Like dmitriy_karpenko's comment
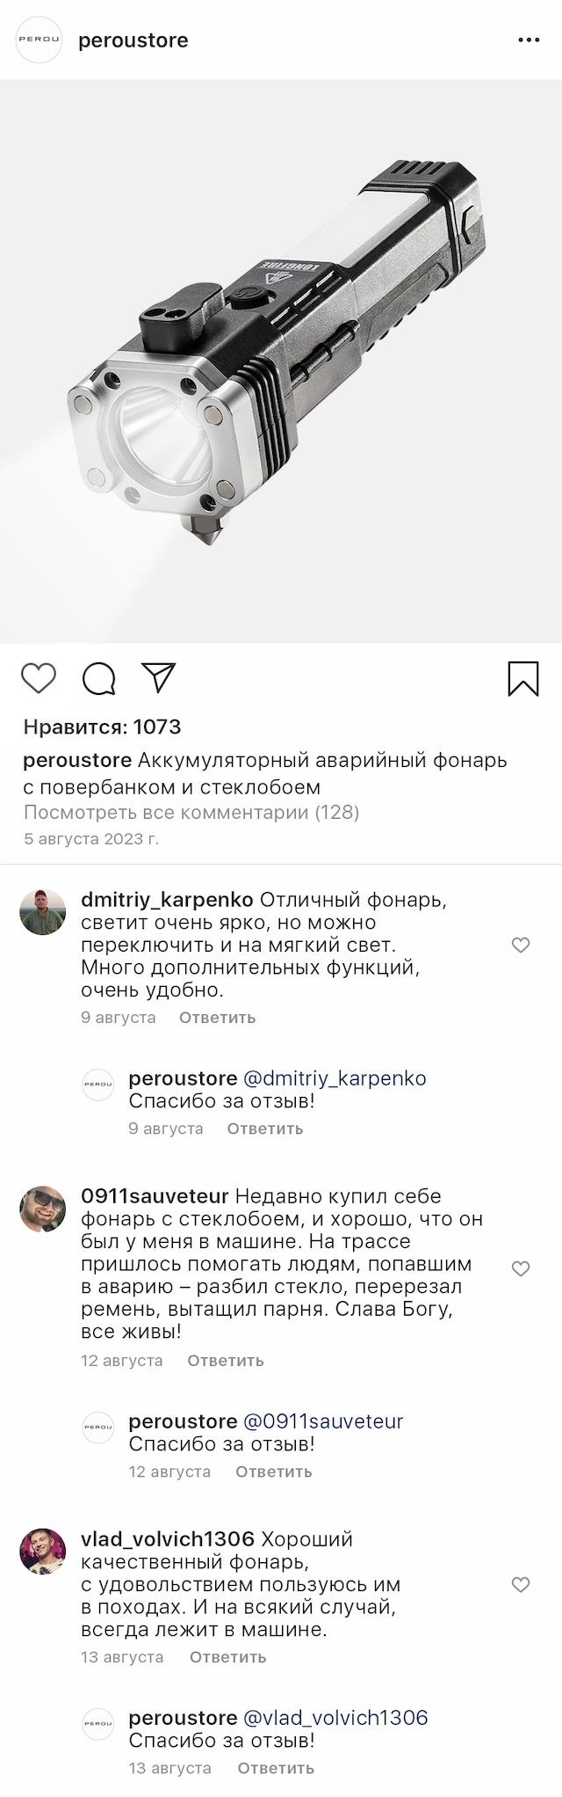 (521, 946)
